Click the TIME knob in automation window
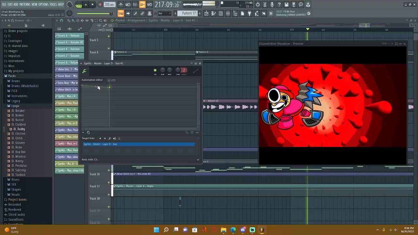Image resolution: width=418 pixels, height=235 pixels. (178, 70)
